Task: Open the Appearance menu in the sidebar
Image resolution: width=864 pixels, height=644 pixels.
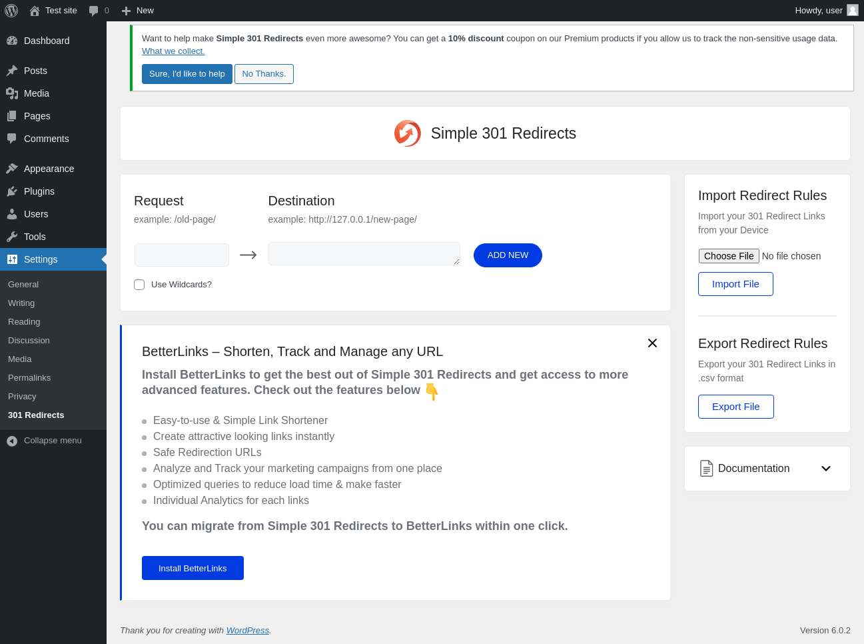Action: (49, 169)
